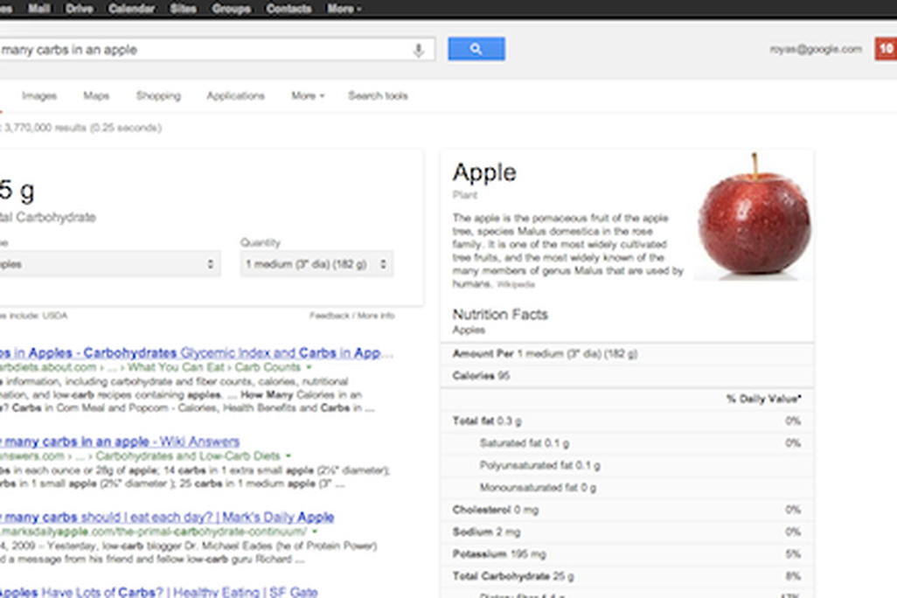Click the Total Carbohydrate 25 g row
Screen dimensions: 897x598
tap(627, 576)
